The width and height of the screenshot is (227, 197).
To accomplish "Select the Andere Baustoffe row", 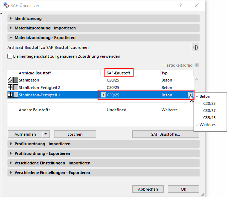I will (100, 110).
